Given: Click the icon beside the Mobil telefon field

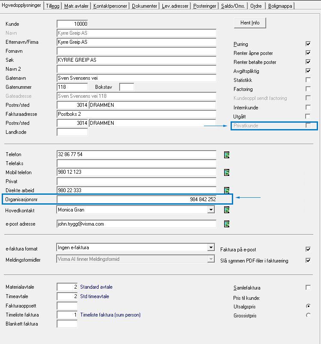Looking at the screenshot, I should pyautogui.click(x=227, y=172).
